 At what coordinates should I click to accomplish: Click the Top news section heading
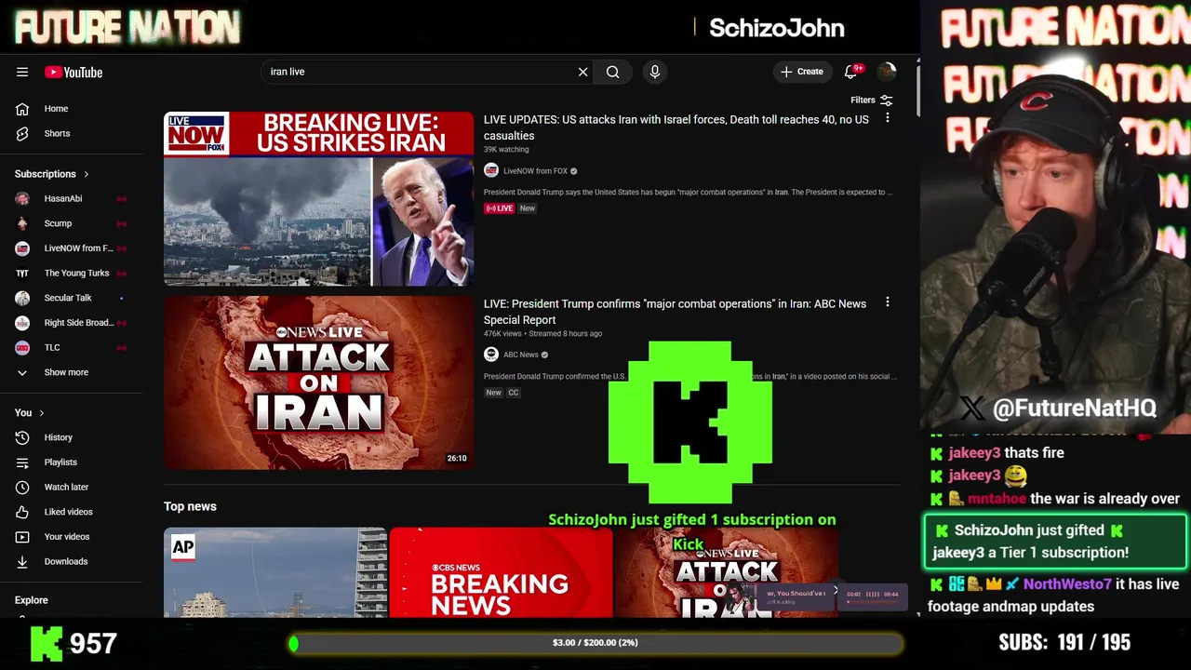pyautogui.click(x=190, y=506)
